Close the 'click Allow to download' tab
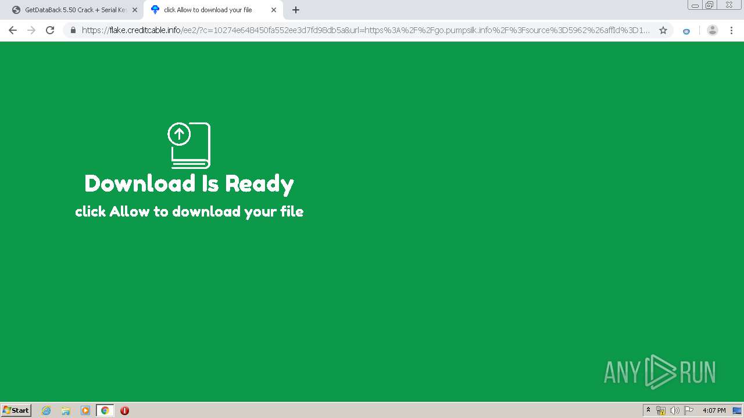 coord(274,10)
